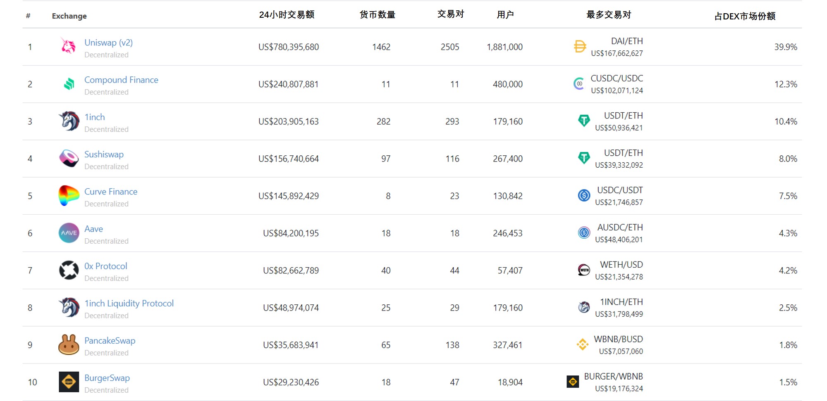Click the AUSDC coin icon in Aave row
The width and height of the screenshot is (827, 401).
point(584,233)
